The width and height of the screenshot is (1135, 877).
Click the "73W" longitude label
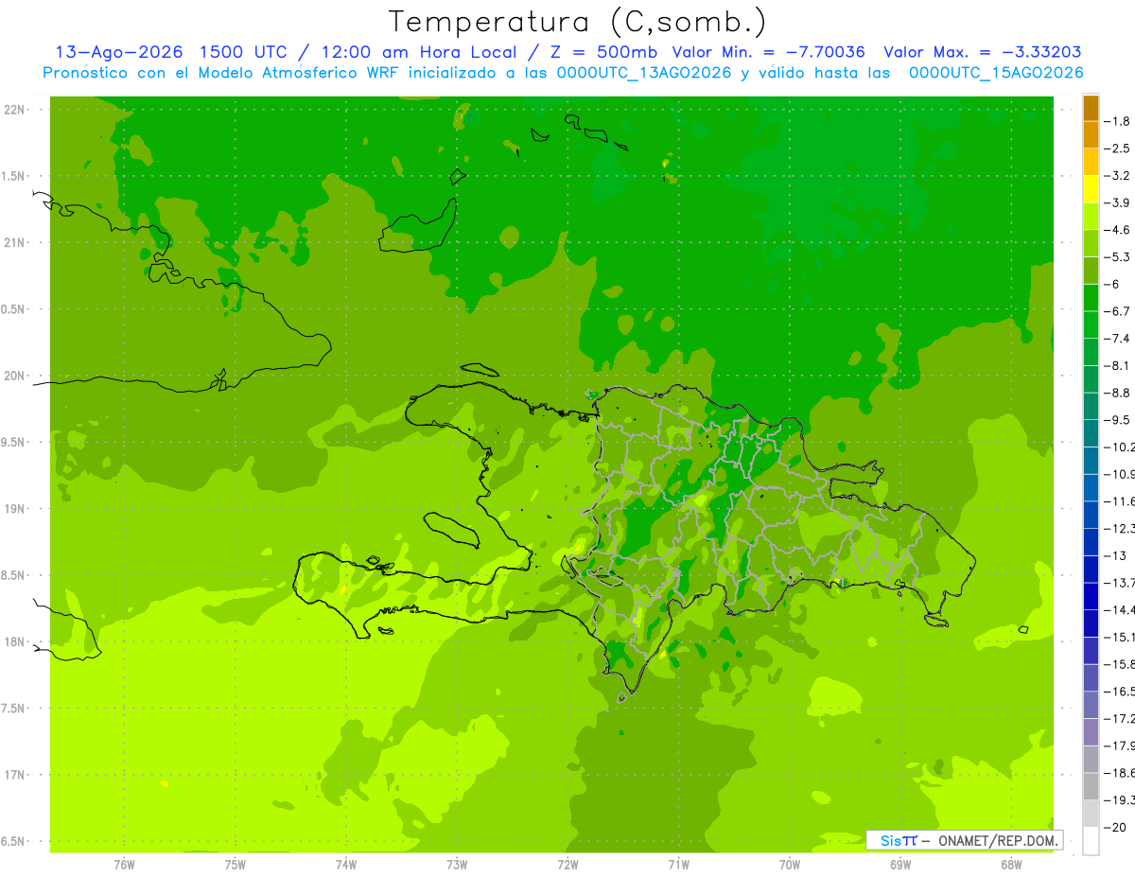click(x=457, y=864)
